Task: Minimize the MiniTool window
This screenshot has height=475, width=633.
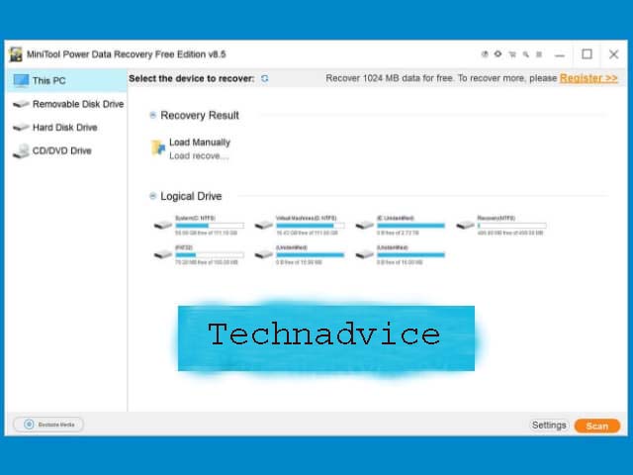Action: 560,54
